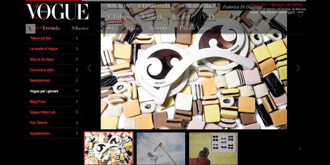Switch to the V TV section
This screenshot has height=165, width=330.
pos(209,16)
